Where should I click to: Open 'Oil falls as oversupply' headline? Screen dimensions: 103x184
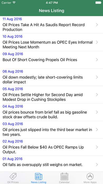(51, 164)
